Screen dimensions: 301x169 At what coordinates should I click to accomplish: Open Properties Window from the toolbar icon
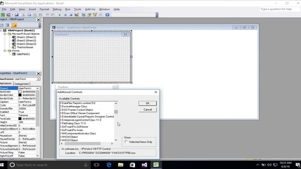[x=89, y=15]
